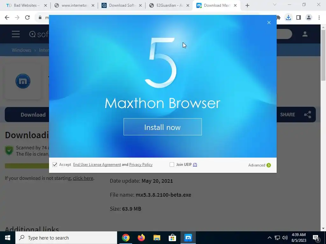
Task: Go back to previous page
Action: click(x=7, y=18)
